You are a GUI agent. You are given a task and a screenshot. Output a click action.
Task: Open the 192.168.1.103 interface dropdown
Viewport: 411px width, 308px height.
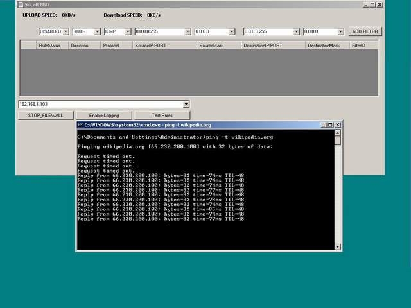pos(186,104)
